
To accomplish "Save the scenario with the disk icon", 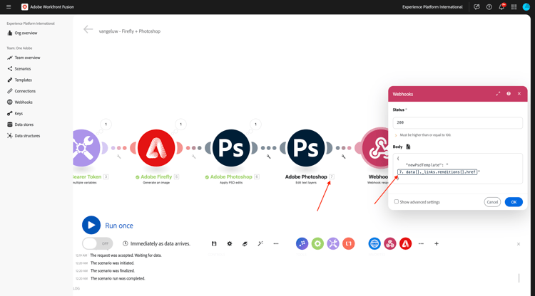I will (x=214, y=243).
